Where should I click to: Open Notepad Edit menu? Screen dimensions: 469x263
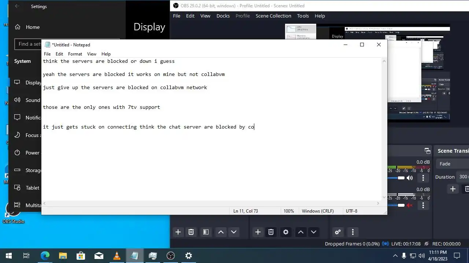[59, 54]
